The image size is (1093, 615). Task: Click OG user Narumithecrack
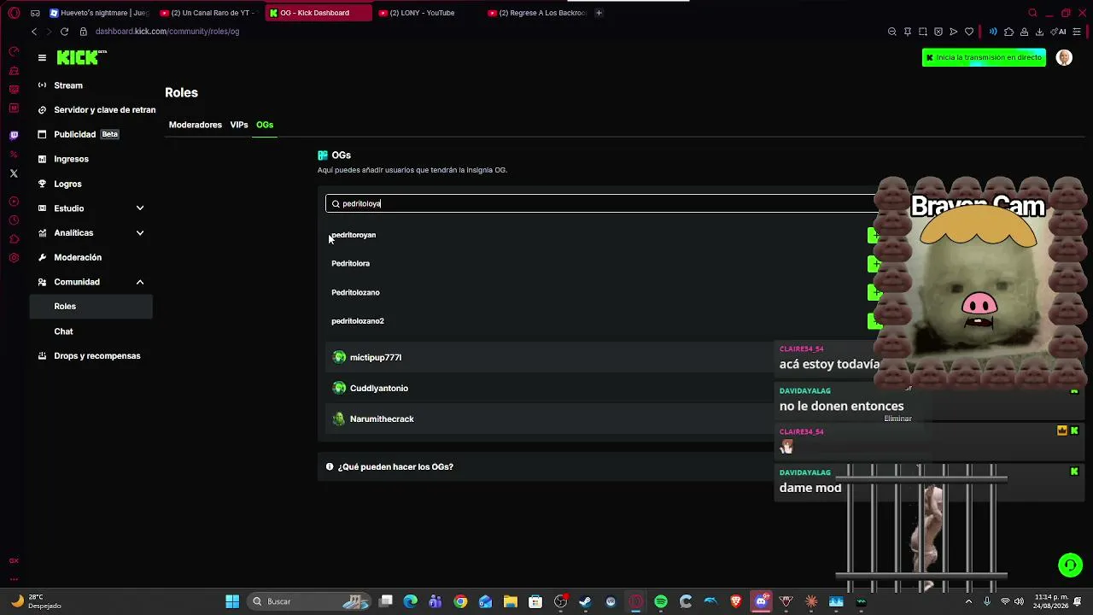382,419
